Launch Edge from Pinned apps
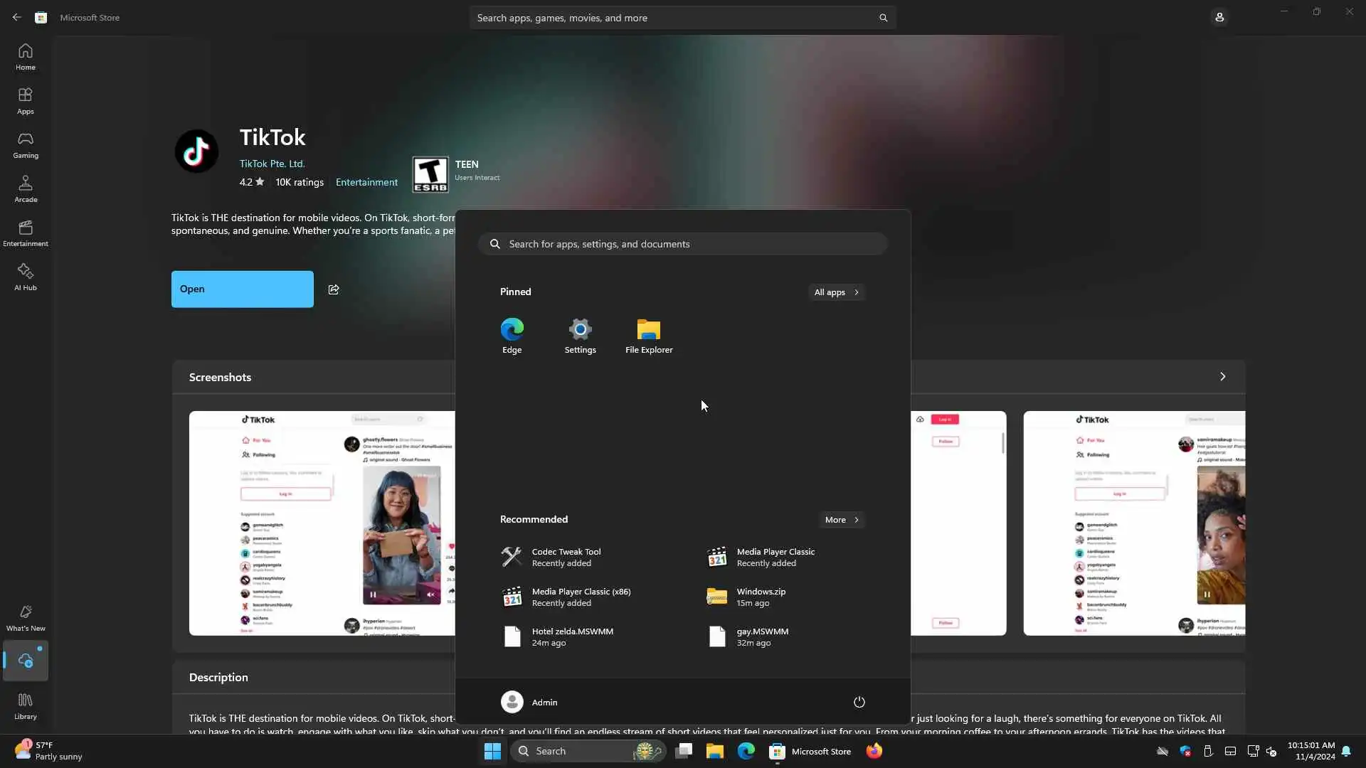The width and height of the screenshot is (1366, 768). pos(512,336)
